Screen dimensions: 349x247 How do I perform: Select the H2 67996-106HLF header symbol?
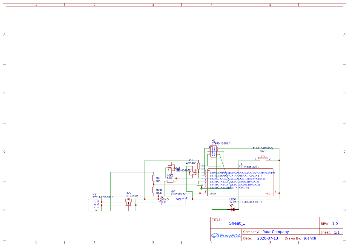pos(214,151)
